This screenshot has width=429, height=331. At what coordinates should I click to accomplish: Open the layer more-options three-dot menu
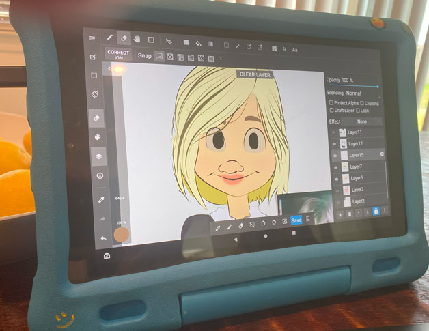pos(385,210)
